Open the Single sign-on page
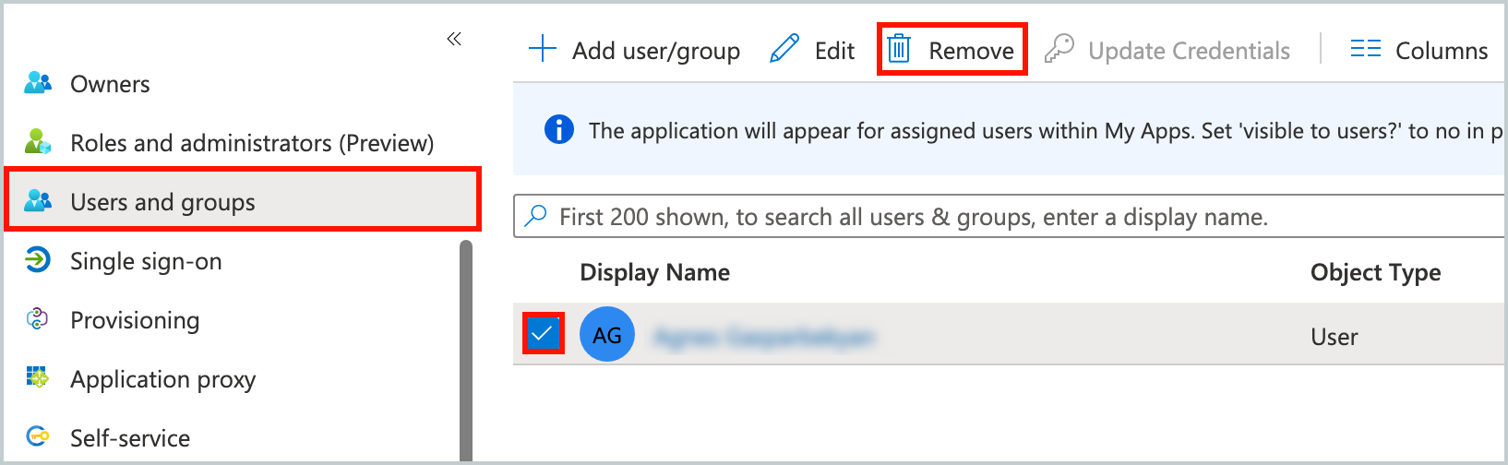Viewport: 1508px width, 465px height. click(146, 261)
